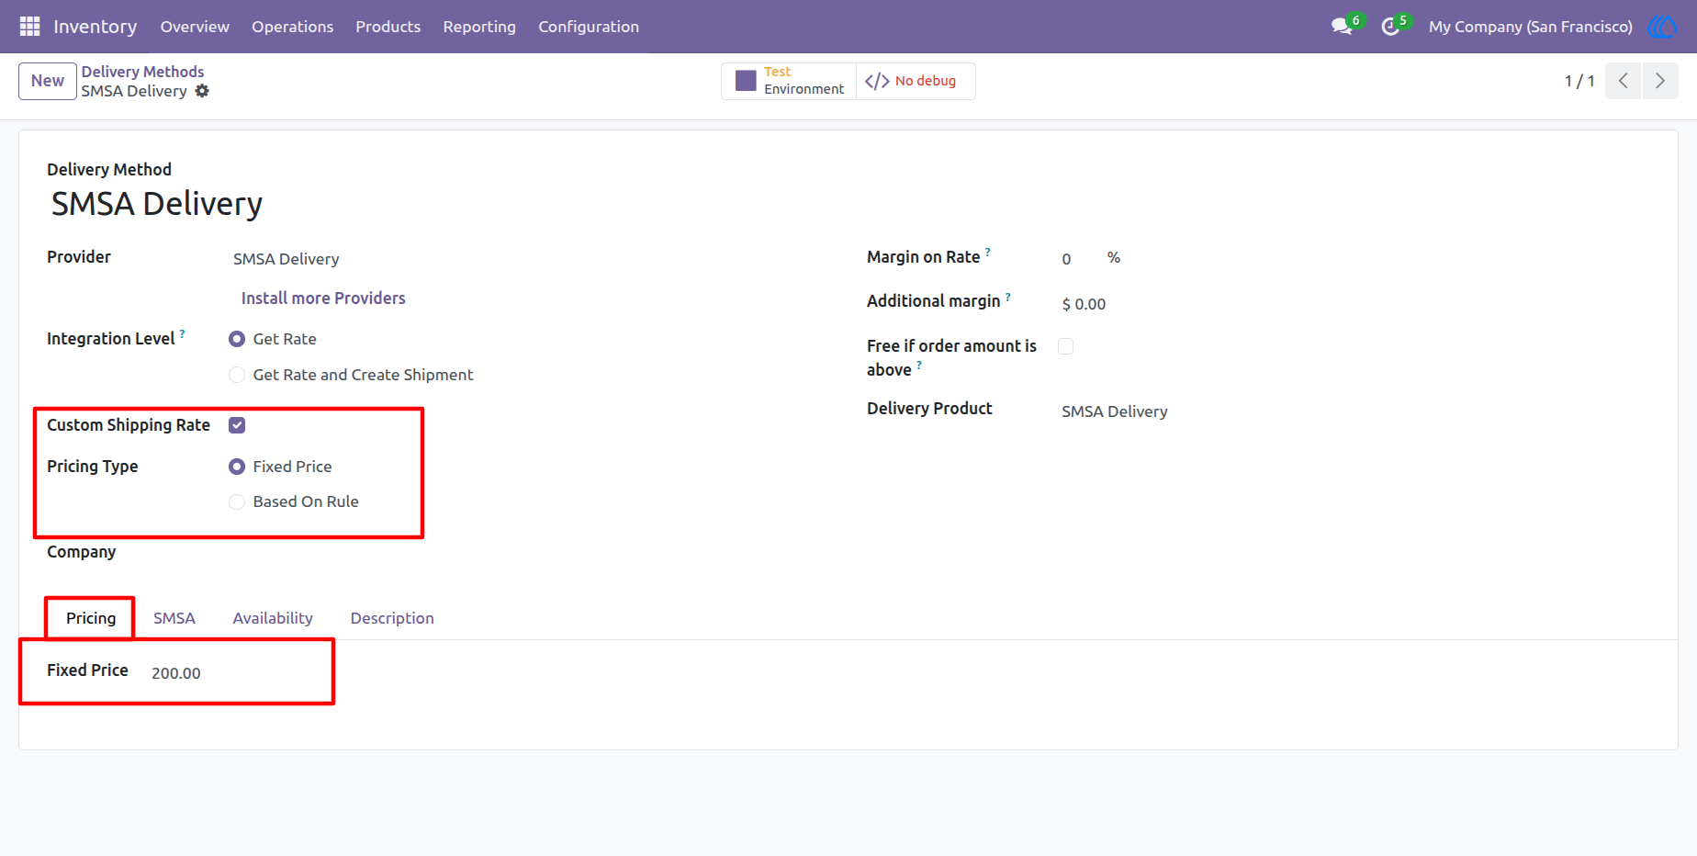The height and width of the screenshot is (856, 1697).
Task: Open the Overview menu
Action: [195, 27]
